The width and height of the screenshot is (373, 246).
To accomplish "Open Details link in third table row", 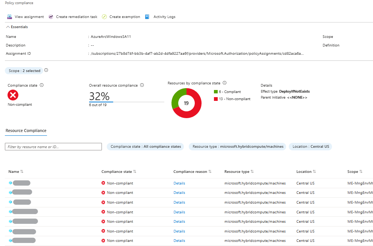I will tap(179, 202).
